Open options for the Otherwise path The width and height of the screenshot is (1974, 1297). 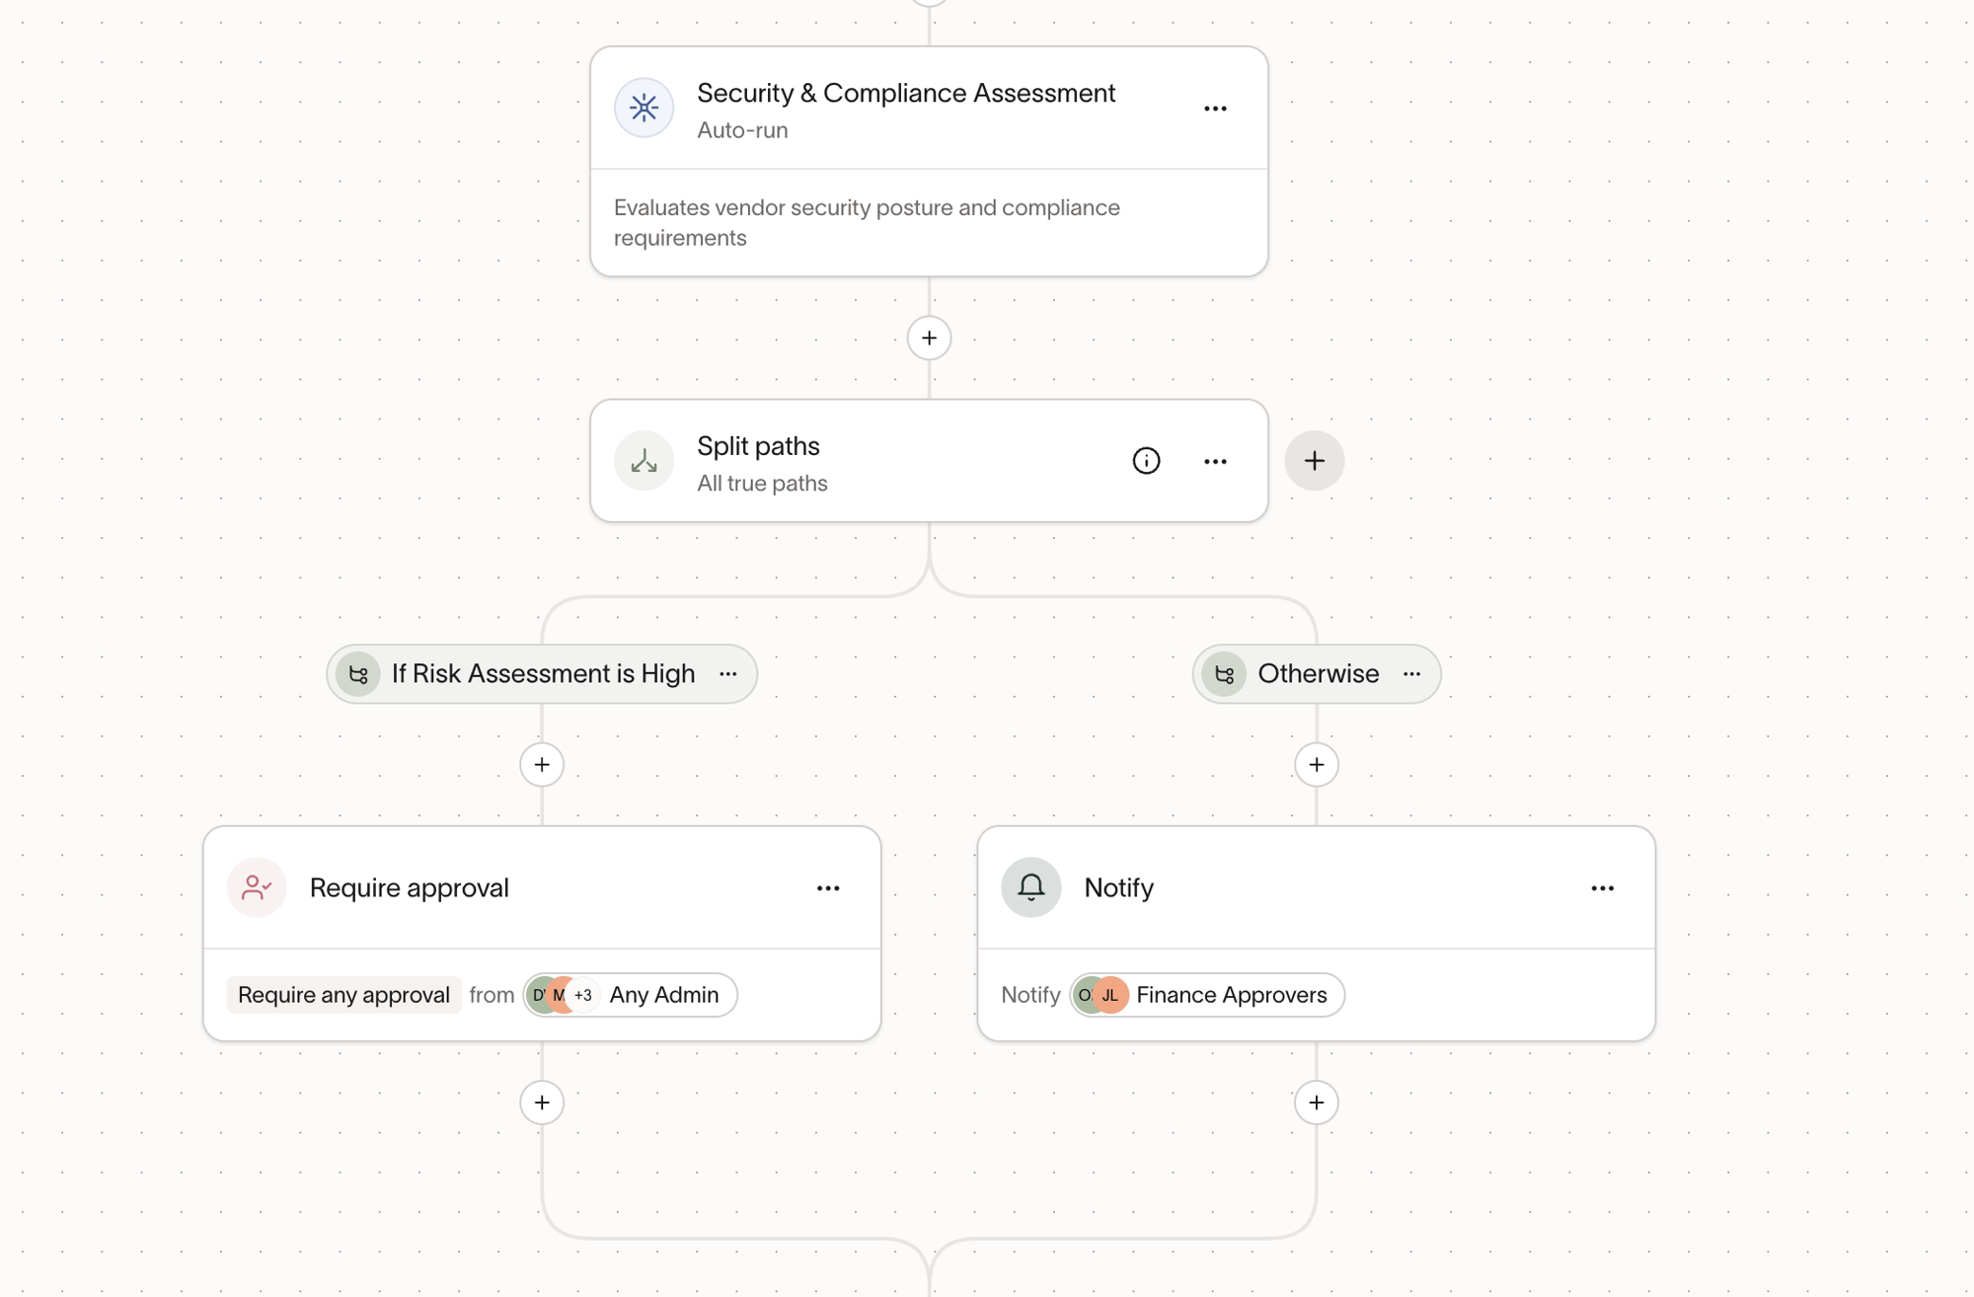[x=1411, y=674]
